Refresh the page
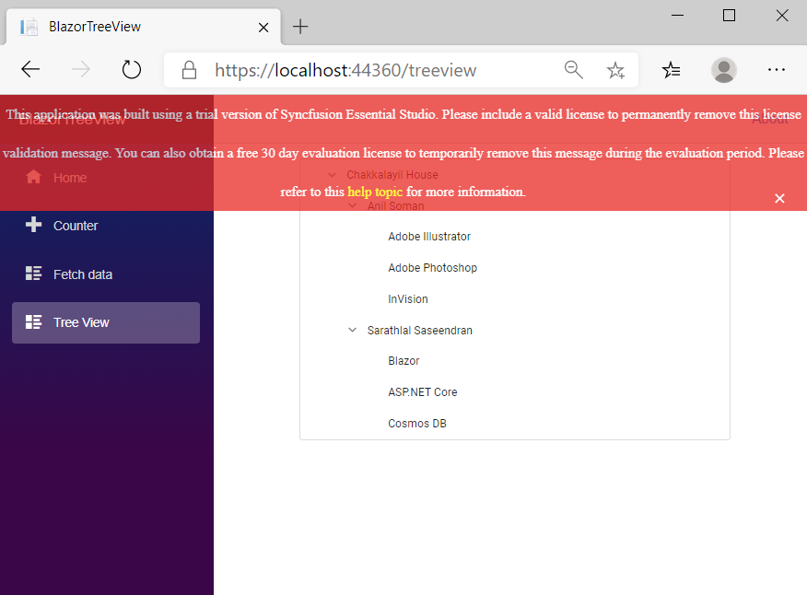Viewport: 807px width, 595px height. click(x=131, y=69)
